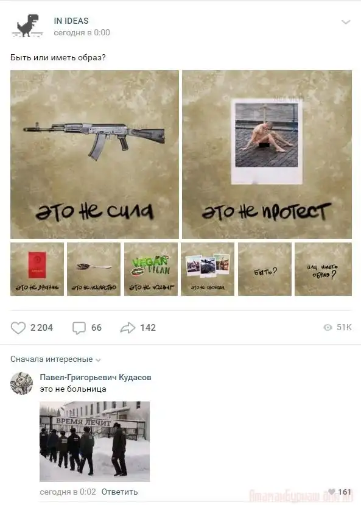Image resolution: width=361 pixels, height=505 pixels.
Task: Expand the post options chevron
Action: tap(346, 22)
